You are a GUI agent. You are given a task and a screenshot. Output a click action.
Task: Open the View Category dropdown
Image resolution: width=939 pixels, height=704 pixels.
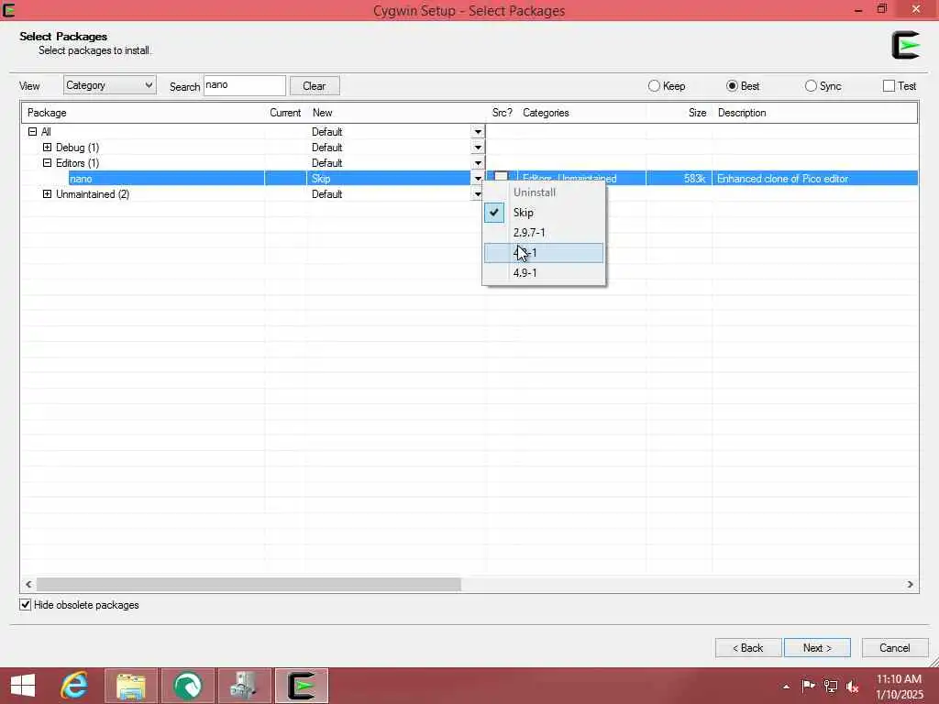click(x=110, y=85)
